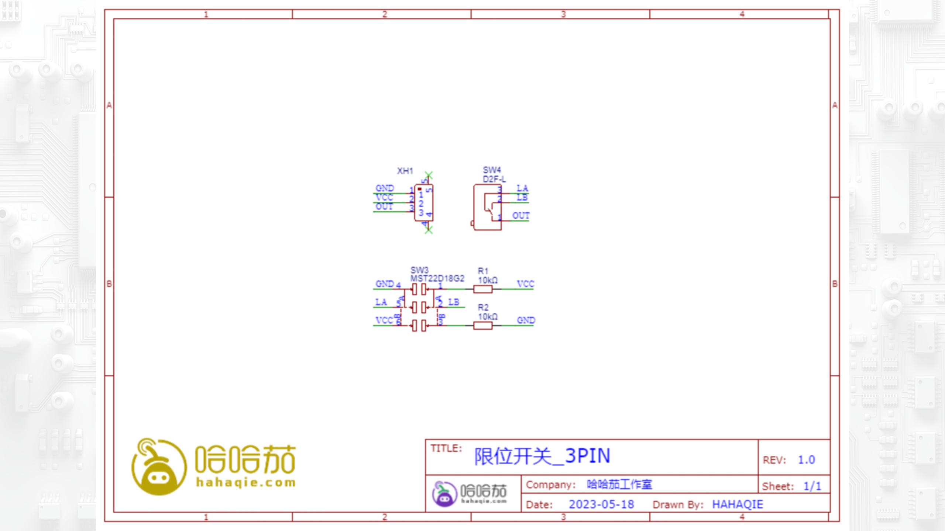Click the no-connect X mark below XH1 pin 4

pos(428,230)
